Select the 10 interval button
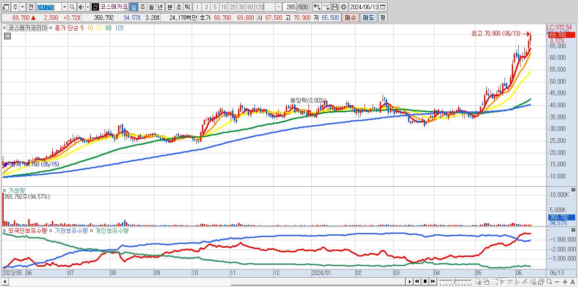Screen dimensions: 578x287 pyautogui.click(x=224, y=7)
